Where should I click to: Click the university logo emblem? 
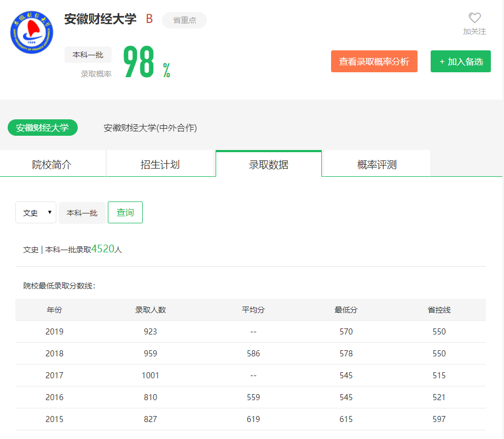(32, 32)
